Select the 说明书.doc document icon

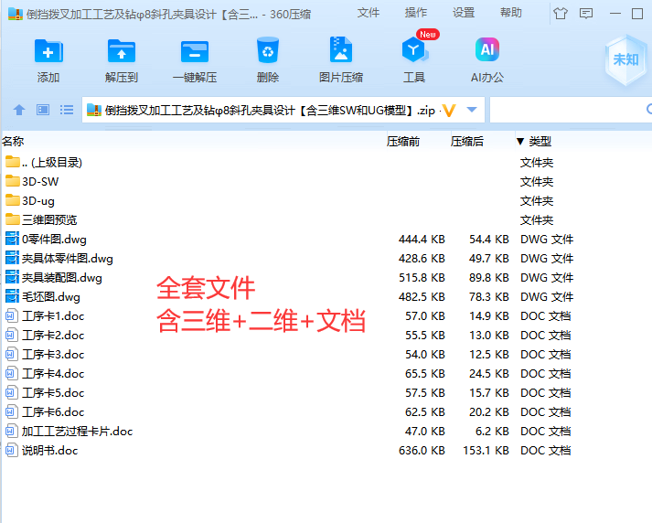[x=12, y=450]
